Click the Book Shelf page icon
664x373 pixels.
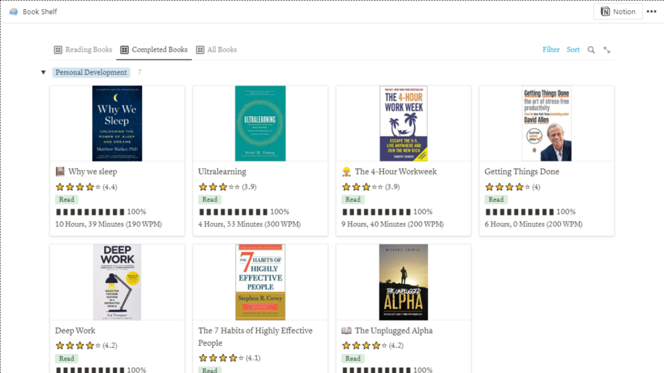tap(13, 11)
